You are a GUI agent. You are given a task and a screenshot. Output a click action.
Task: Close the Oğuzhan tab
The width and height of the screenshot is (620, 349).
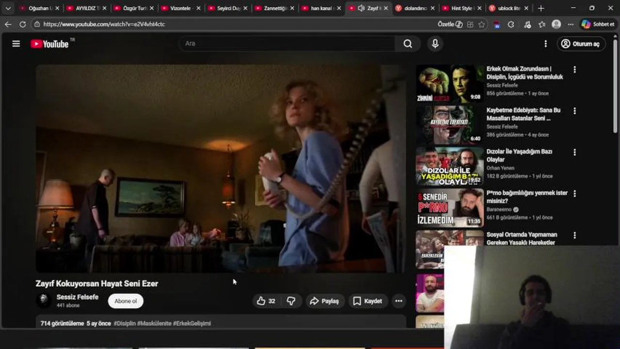57,8
